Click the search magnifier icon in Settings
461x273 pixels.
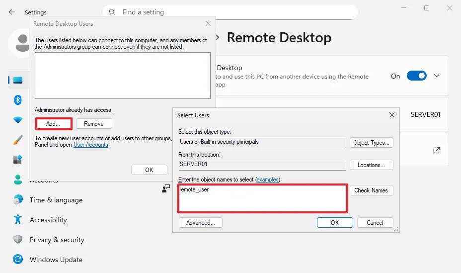coord(112,12)
